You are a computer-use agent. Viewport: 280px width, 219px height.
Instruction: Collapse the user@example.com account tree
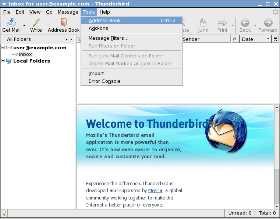coord(3,47)
